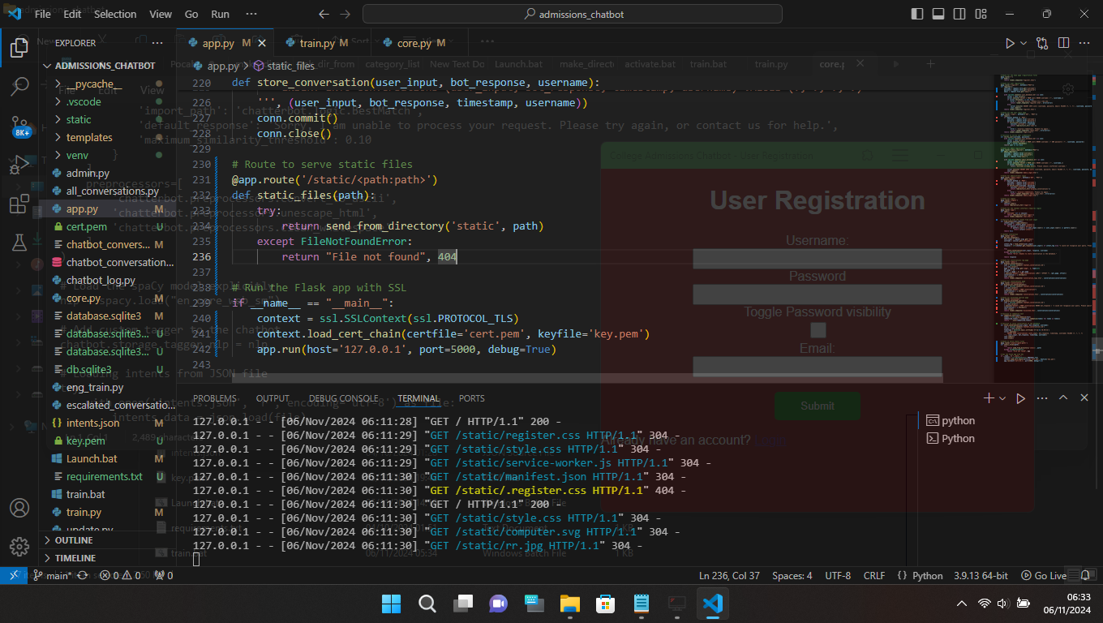
Task: Open the Run menu in the menu bar
Action: [x=220, y=14]
